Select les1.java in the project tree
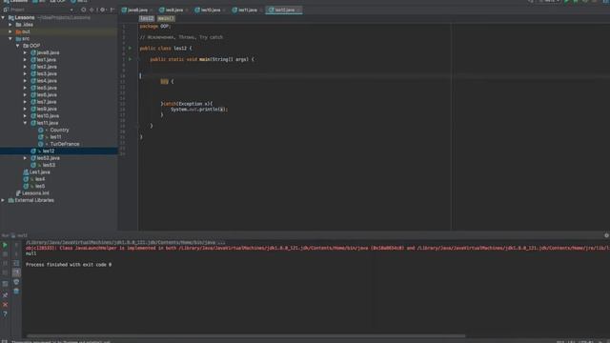The height and width of the screenshot is (343, 610). pos(47,59)
